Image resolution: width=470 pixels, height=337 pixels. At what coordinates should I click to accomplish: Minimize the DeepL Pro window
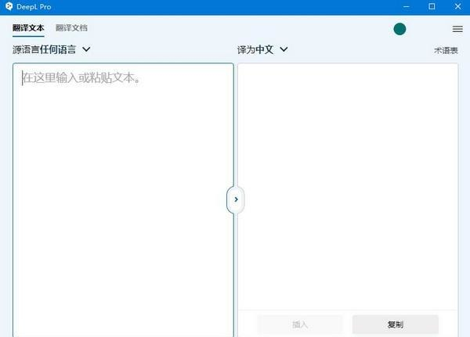406,6
